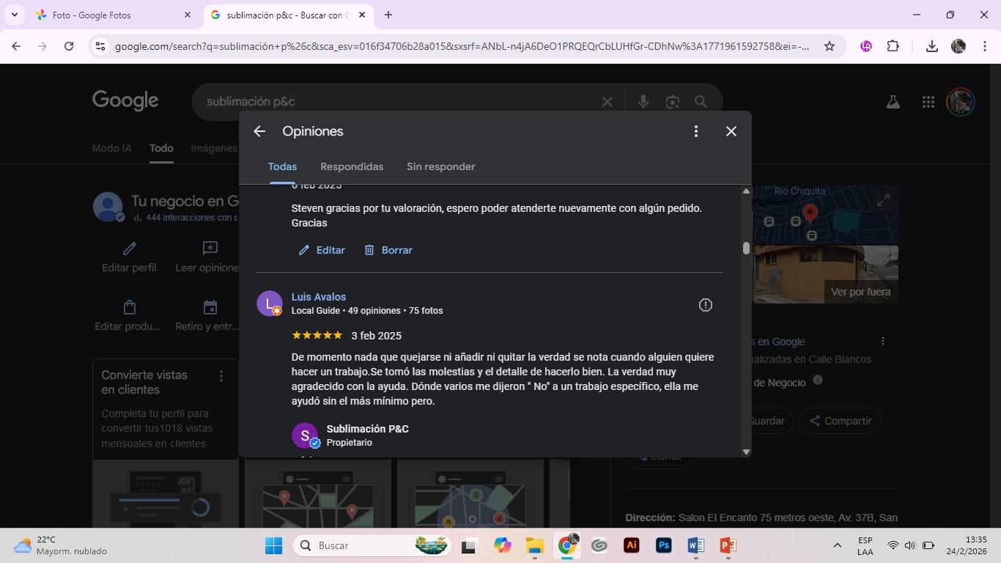Switch to Foto - Google Fotos tab
The width and height of the screenshot is (1001, 563).
113,15
